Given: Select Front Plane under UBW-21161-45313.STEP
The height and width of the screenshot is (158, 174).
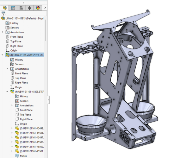Looking at the screenshot, I should tap(19, 73).
